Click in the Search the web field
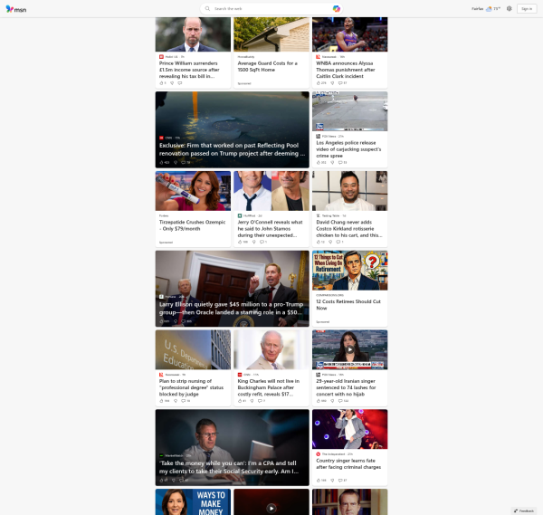The image size is (543, 515). [x=270, y=9]
